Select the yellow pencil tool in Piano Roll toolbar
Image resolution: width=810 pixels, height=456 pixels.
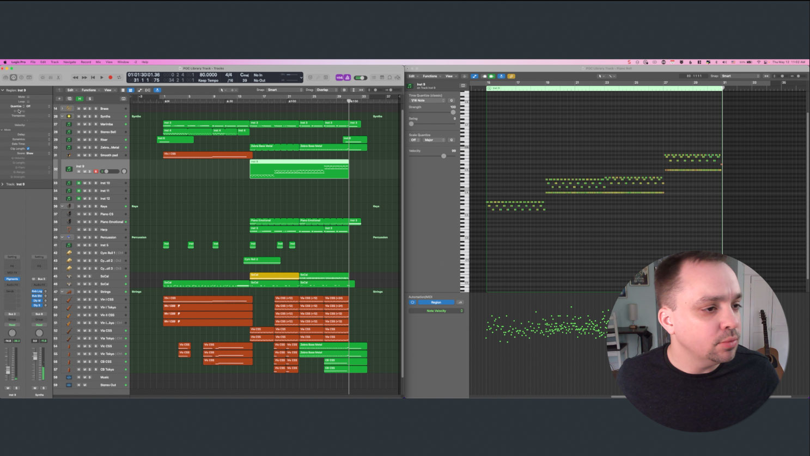(x=511, y=76)
